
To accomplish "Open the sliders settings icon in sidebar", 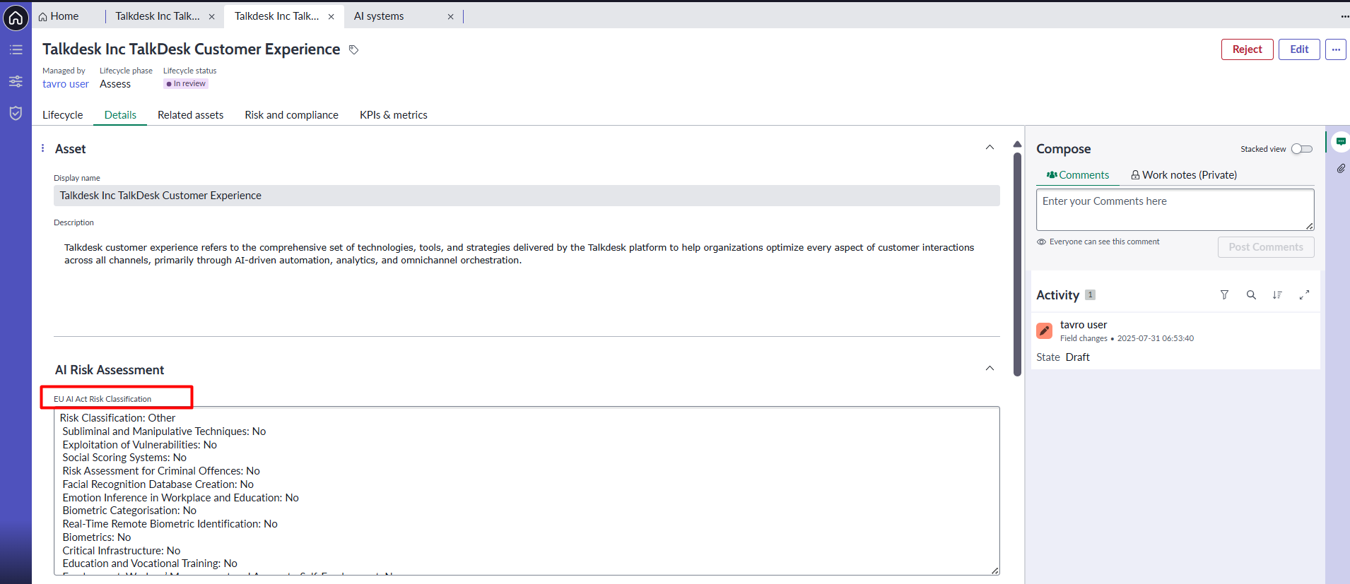I will [16, 81].
